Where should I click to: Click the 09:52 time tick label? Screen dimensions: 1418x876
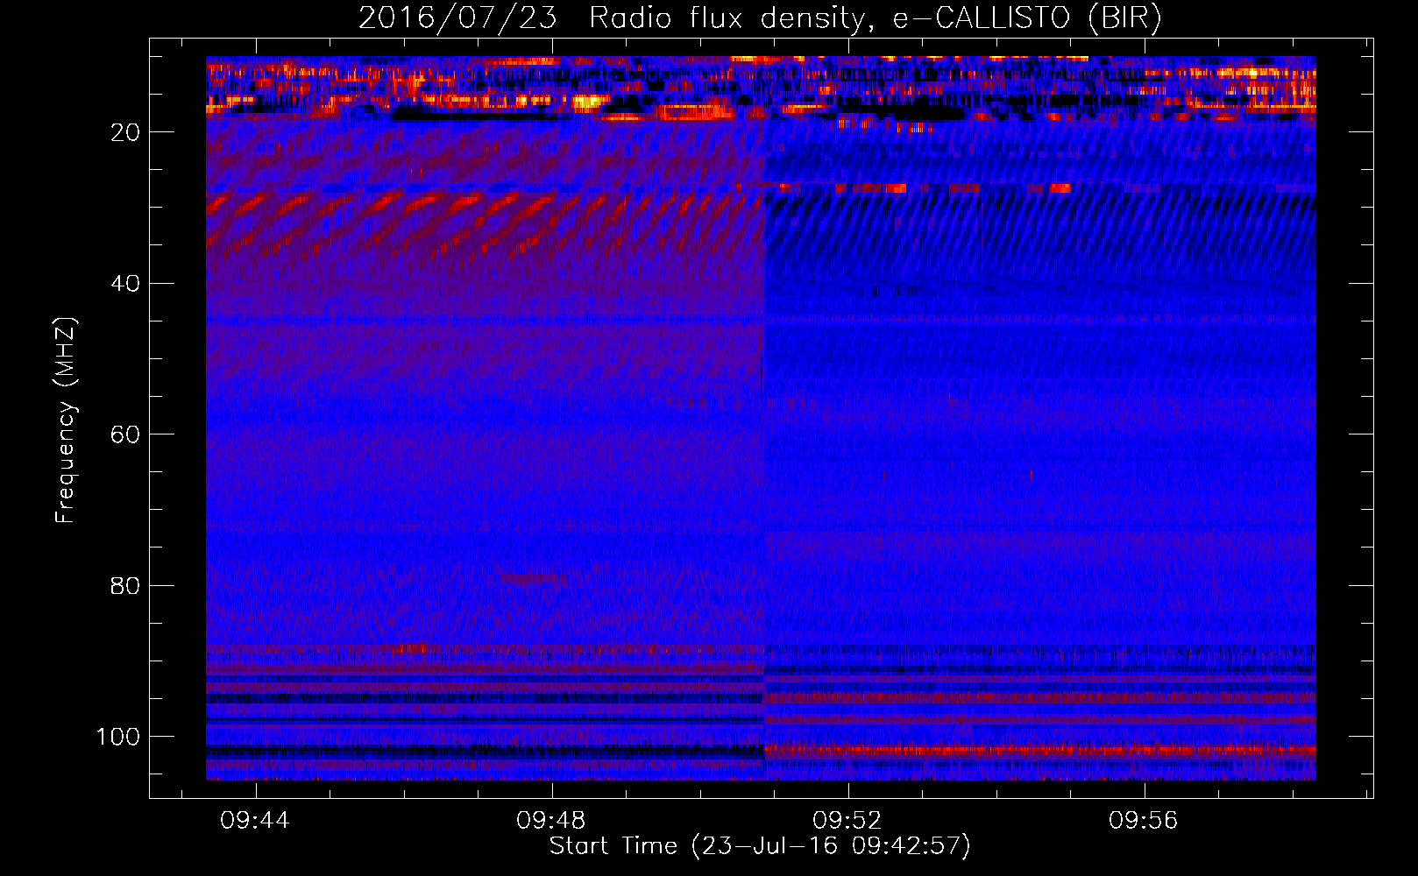point(847,821)
